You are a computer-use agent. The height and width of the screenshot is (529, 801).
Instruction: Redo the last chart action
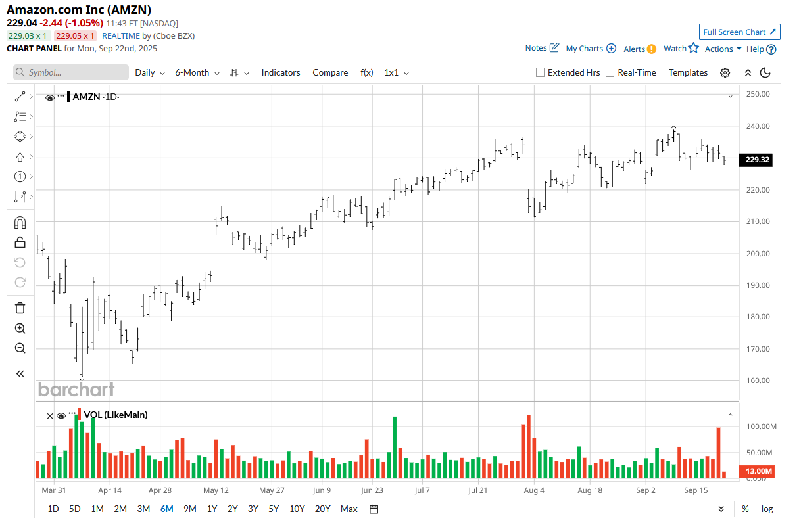click(20, 283)
